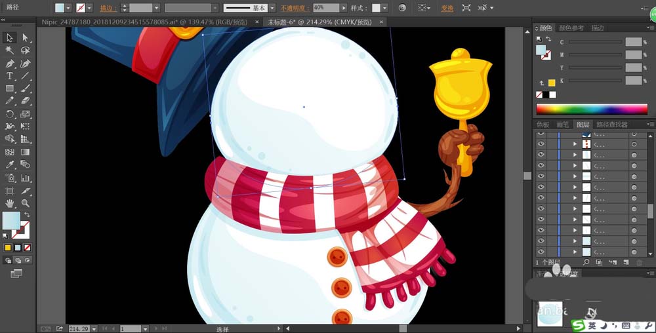
Task: Select the Pen tool
Action: point(10,64)
